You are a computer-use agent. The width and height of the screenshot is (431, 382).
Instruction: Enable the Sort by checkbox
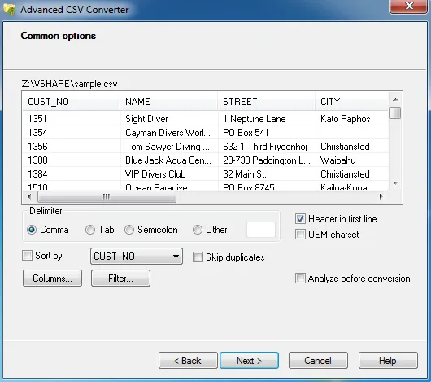[27, 256]
